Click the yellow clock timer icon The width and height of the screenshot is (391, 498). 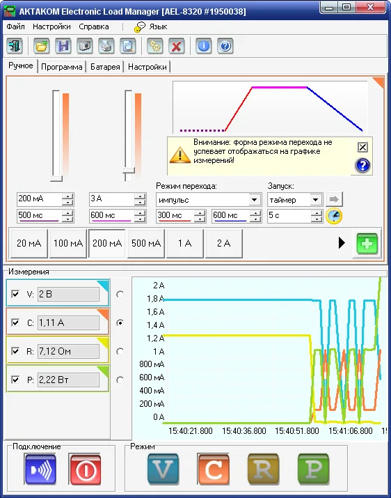[x=334, y=216]
